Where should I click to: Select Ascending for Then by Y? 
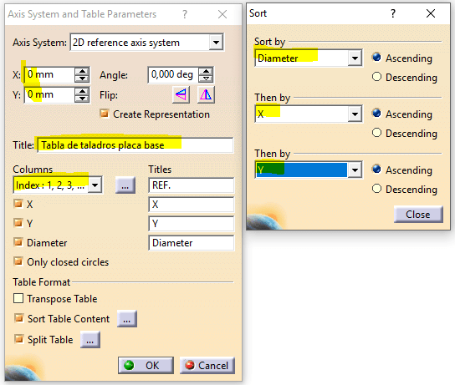click(376, 170)
